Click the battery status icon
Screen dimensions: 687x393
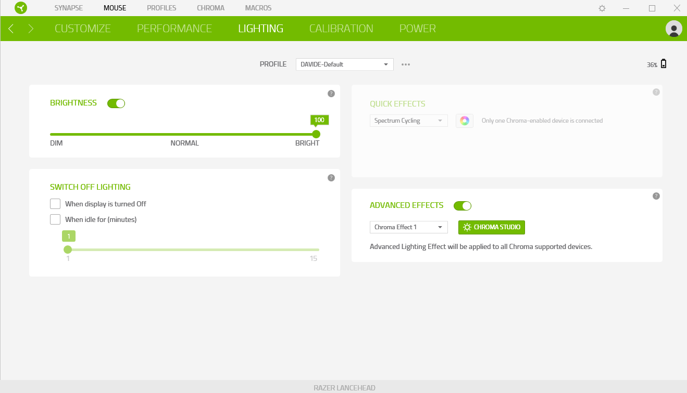tap(664, 64)
